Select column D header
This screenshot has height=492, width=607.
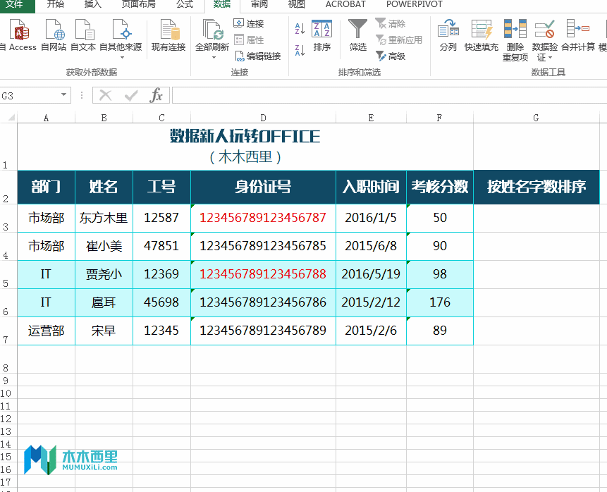(263, 118)
